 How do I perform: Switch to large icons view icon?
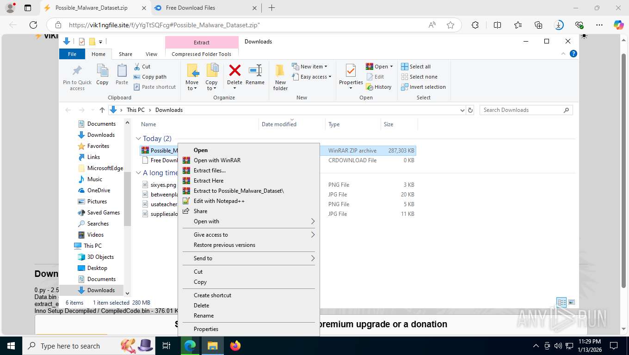pyautogui.click(x=572, y=303)
